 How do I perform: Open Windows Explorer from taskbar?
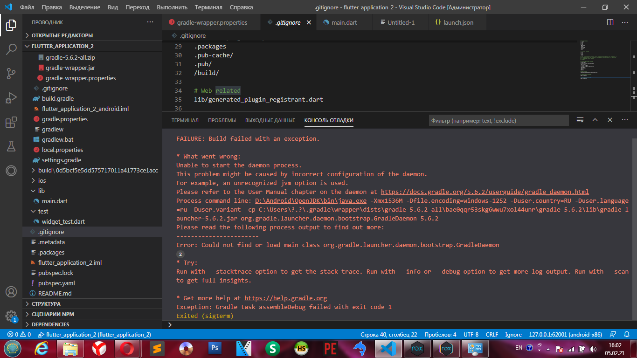coord(70,348)
